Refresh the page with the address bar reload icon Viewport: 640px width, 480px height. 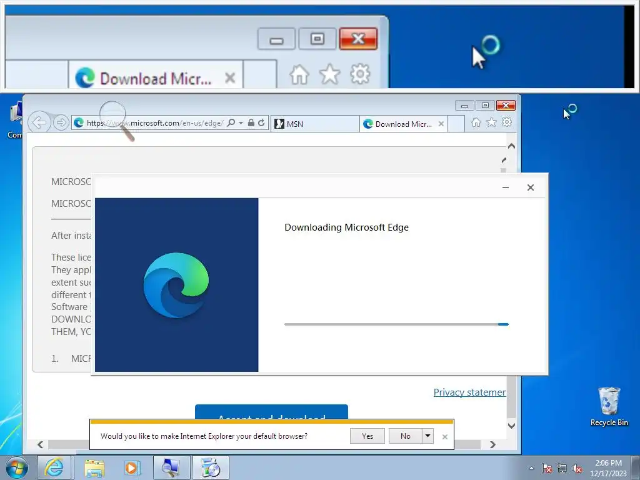point(261,122)
